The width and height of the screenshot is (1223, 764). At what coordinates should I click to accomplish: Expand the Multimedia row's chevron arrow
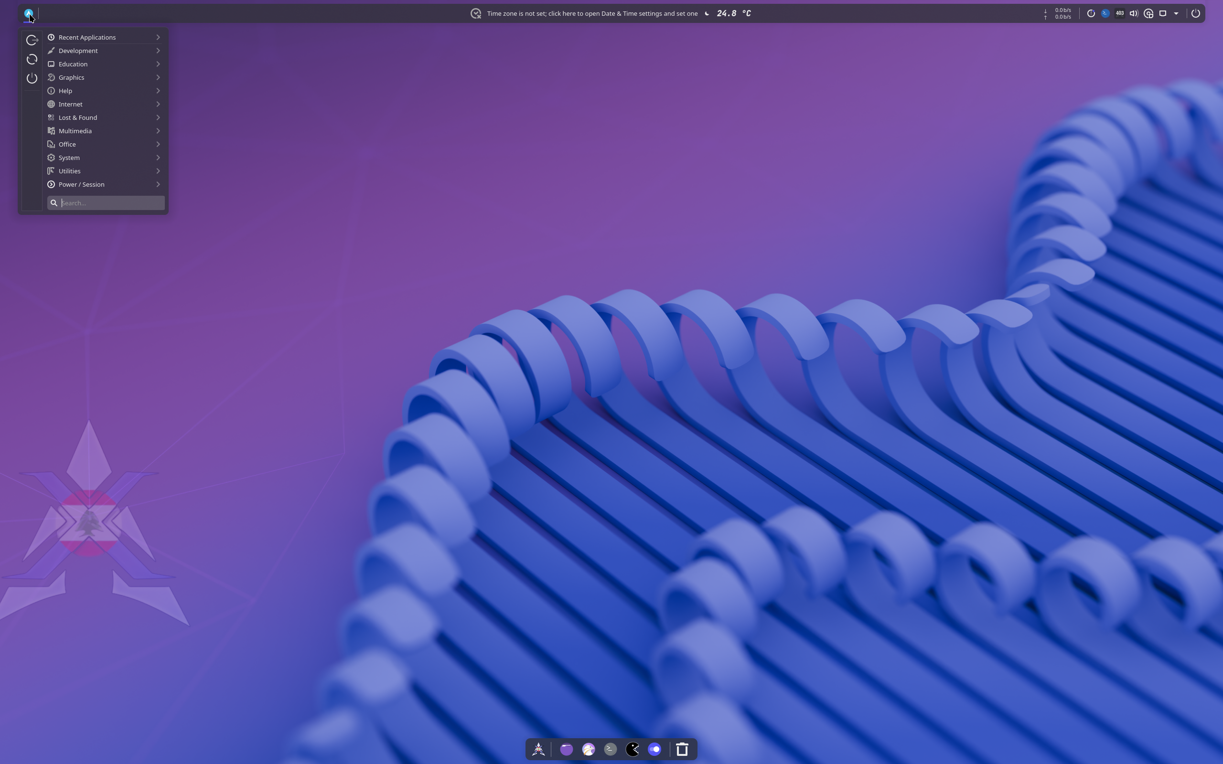(158, 131)
